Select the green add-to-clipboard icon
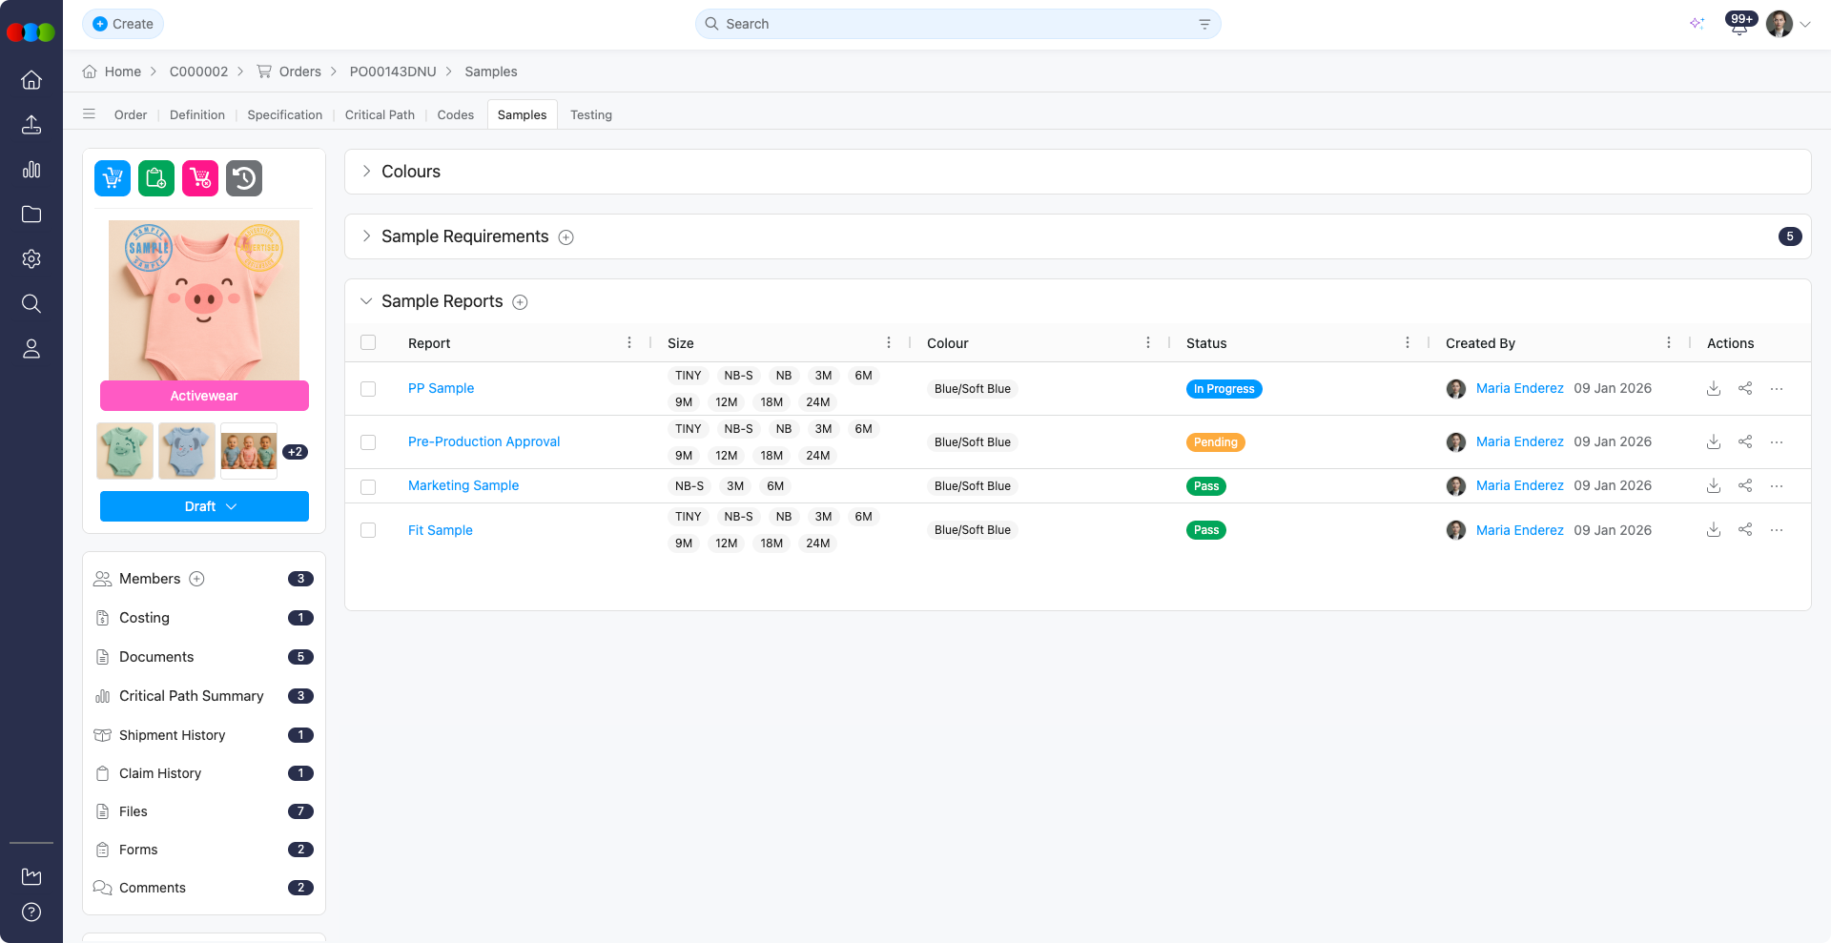 155,177
